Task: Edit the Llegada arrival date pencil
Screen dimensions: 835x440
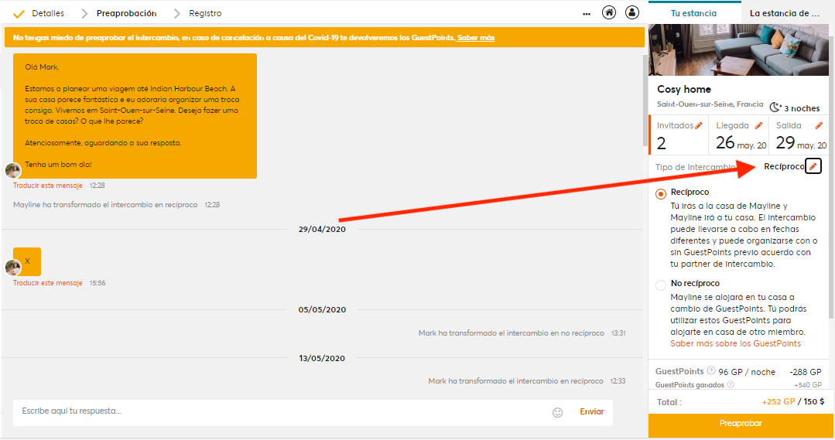Action: pyautogui.click(x=759, y=125)
